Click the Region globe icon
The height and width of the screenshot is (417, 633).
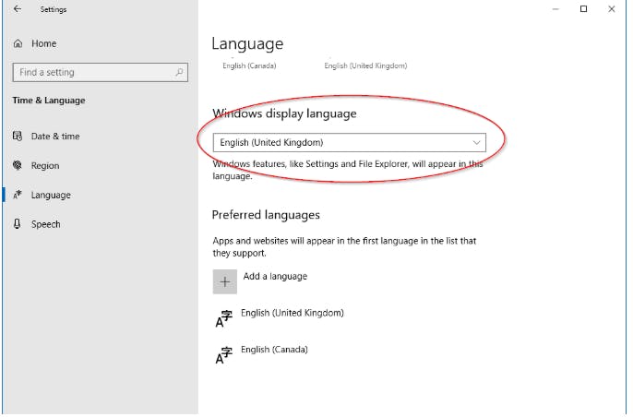[18, 166]
